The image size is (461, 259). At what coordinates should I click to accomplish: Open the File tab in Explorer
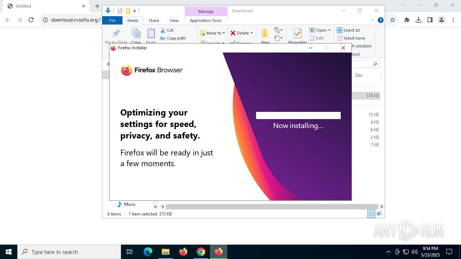(x=112, y=21)
